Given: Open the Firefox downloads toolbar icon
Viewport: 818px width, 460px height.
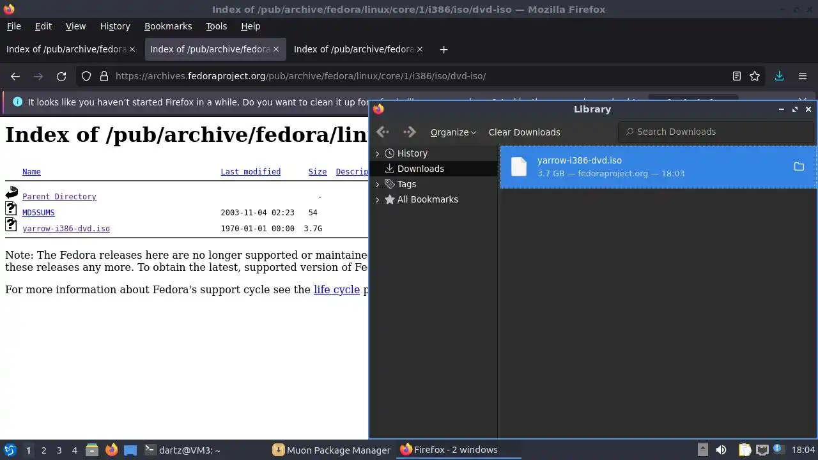Looking at the screenshot, I should coord(779,76).
